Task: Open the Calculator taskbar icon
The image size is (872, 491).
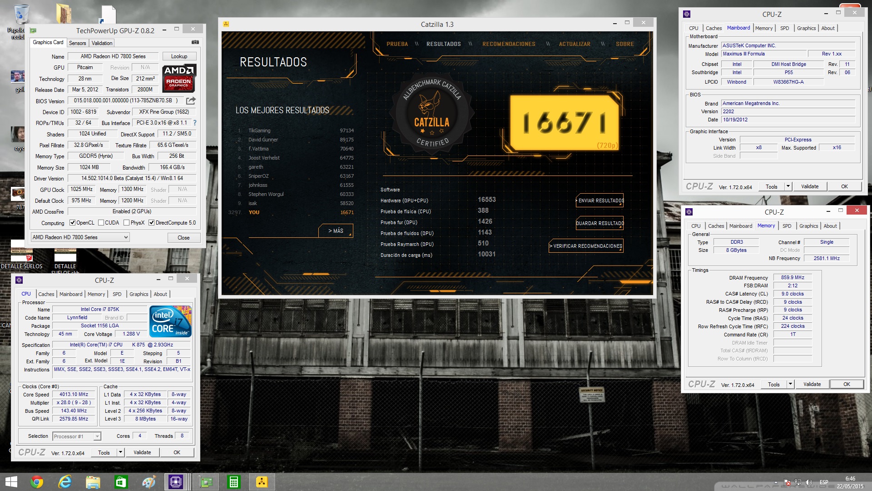Action: tap(234, 482)
